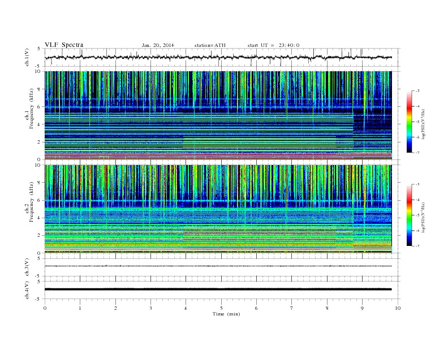
Task: Click time-axis tick label '4'
Action: [x=186, y=308]
